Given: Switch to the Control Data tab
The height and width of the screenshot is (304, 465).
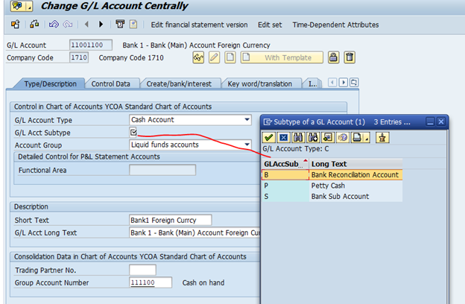Looking at the screenshot, I should [112, 84].
